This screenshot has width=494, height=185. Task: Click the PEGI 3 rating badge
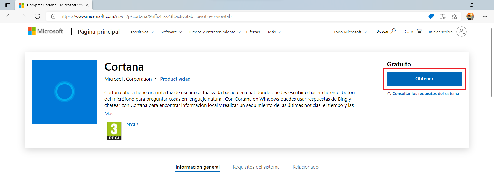coord(114,131)
